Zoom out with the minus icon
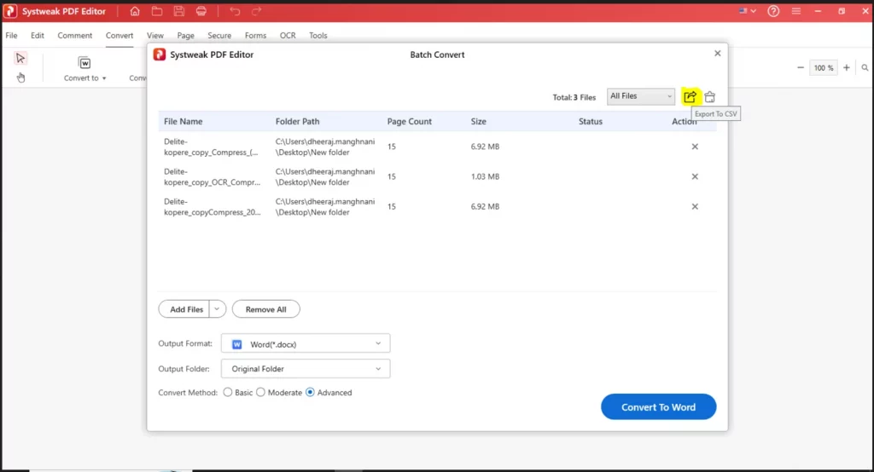Screen dimensions: 874x472 (x=801, y=68)
